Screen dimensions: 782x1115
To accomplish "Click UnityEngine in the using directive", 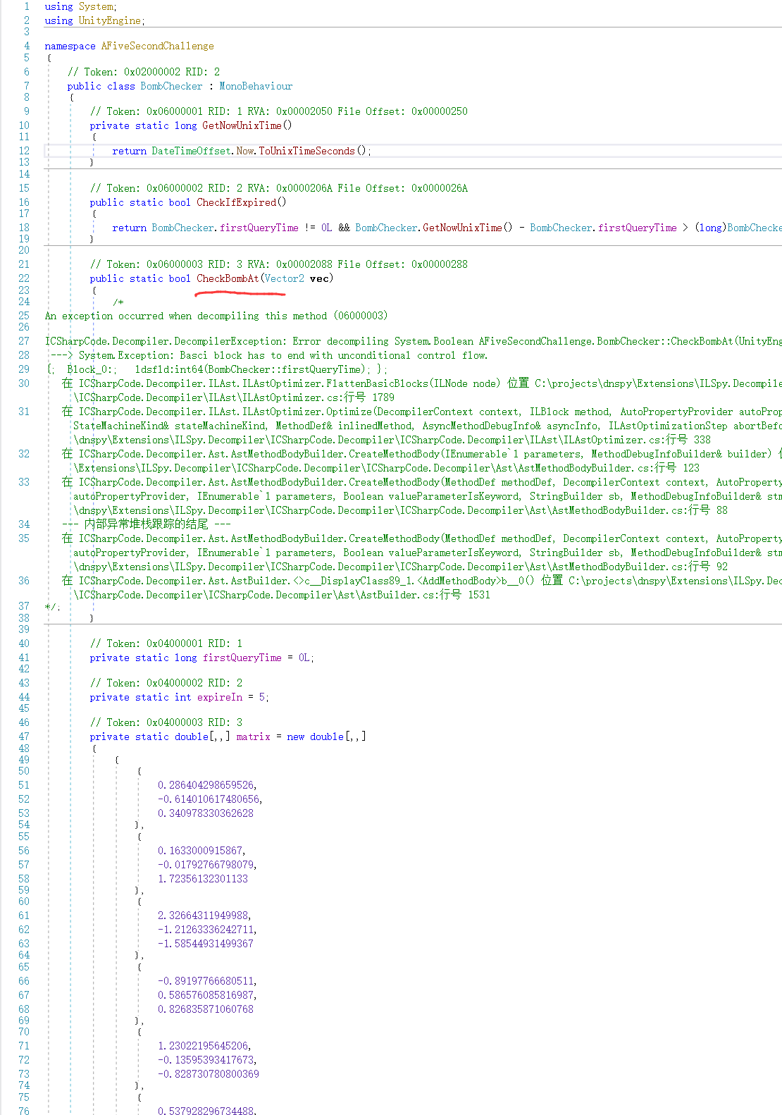I will point(109,20).
